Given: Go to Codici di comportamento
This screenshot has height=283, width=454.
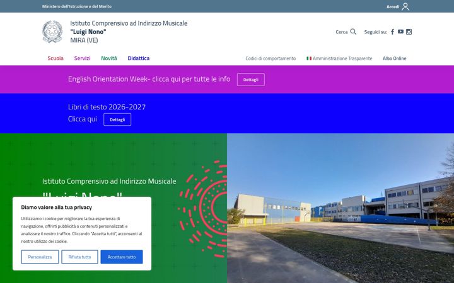Looking at the screenshot, I should point(271,58).
